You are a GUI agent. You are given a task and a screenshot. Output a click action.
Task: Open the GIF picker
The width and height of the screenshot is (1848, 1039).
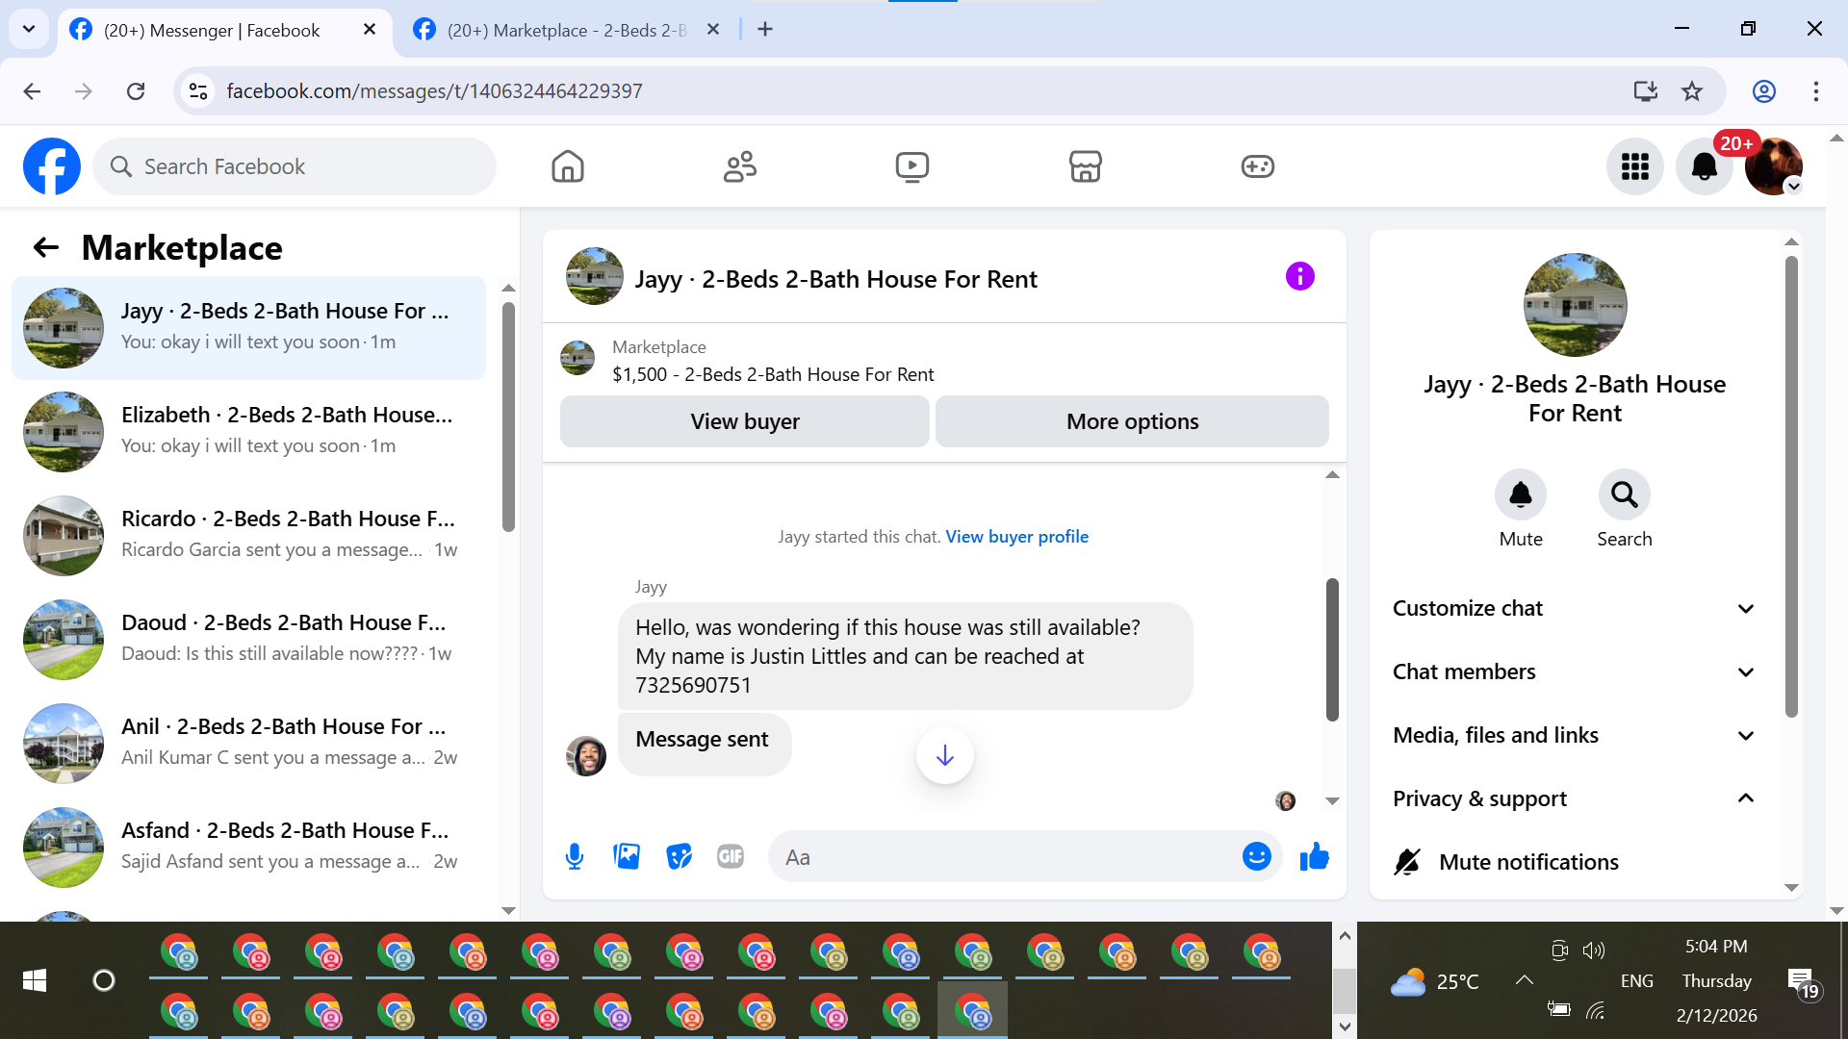tap(731, 856)
